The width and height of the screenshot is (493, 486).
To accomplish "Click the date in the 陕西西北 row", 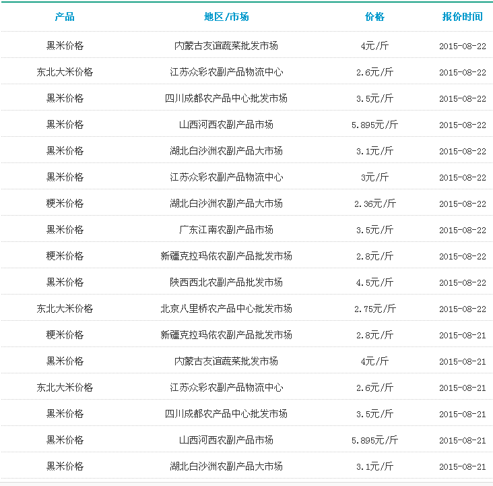I will pos(462,282).
